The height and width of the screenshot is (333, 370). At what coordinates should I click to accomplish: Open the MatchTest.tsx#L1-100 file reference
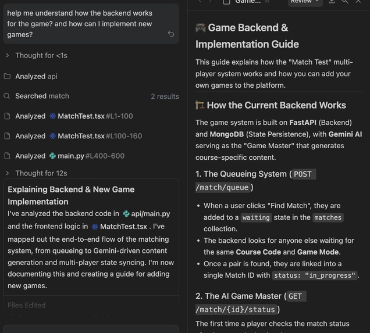[95, 116]
